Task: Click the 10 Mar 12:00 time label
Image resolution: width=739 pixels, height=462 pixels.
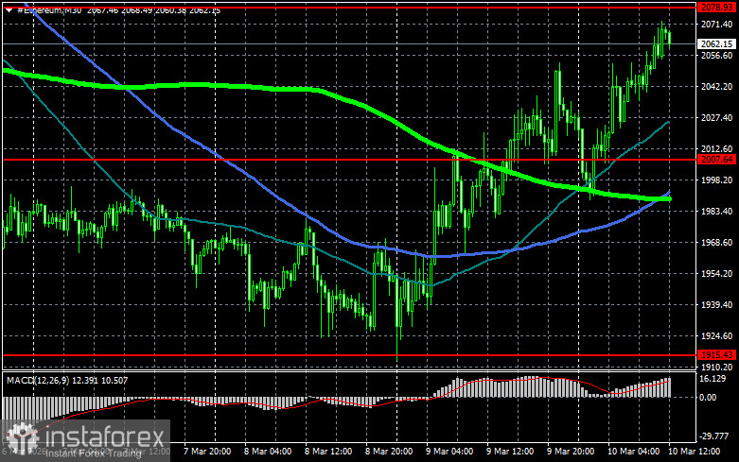Action: [695, 452]
